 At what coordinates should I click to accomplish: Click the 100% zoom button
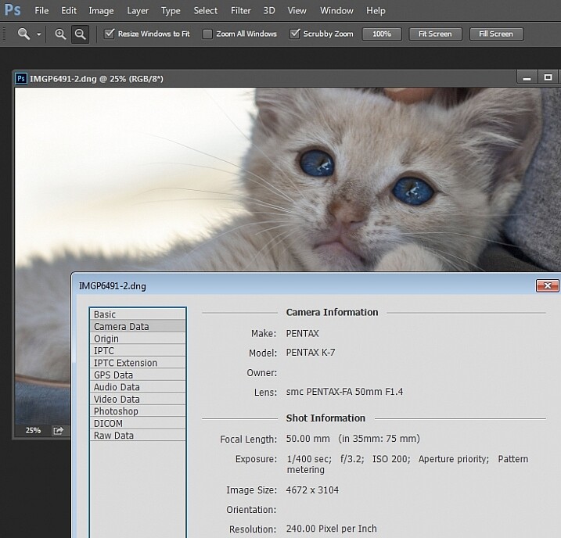(x=382, y=34)
